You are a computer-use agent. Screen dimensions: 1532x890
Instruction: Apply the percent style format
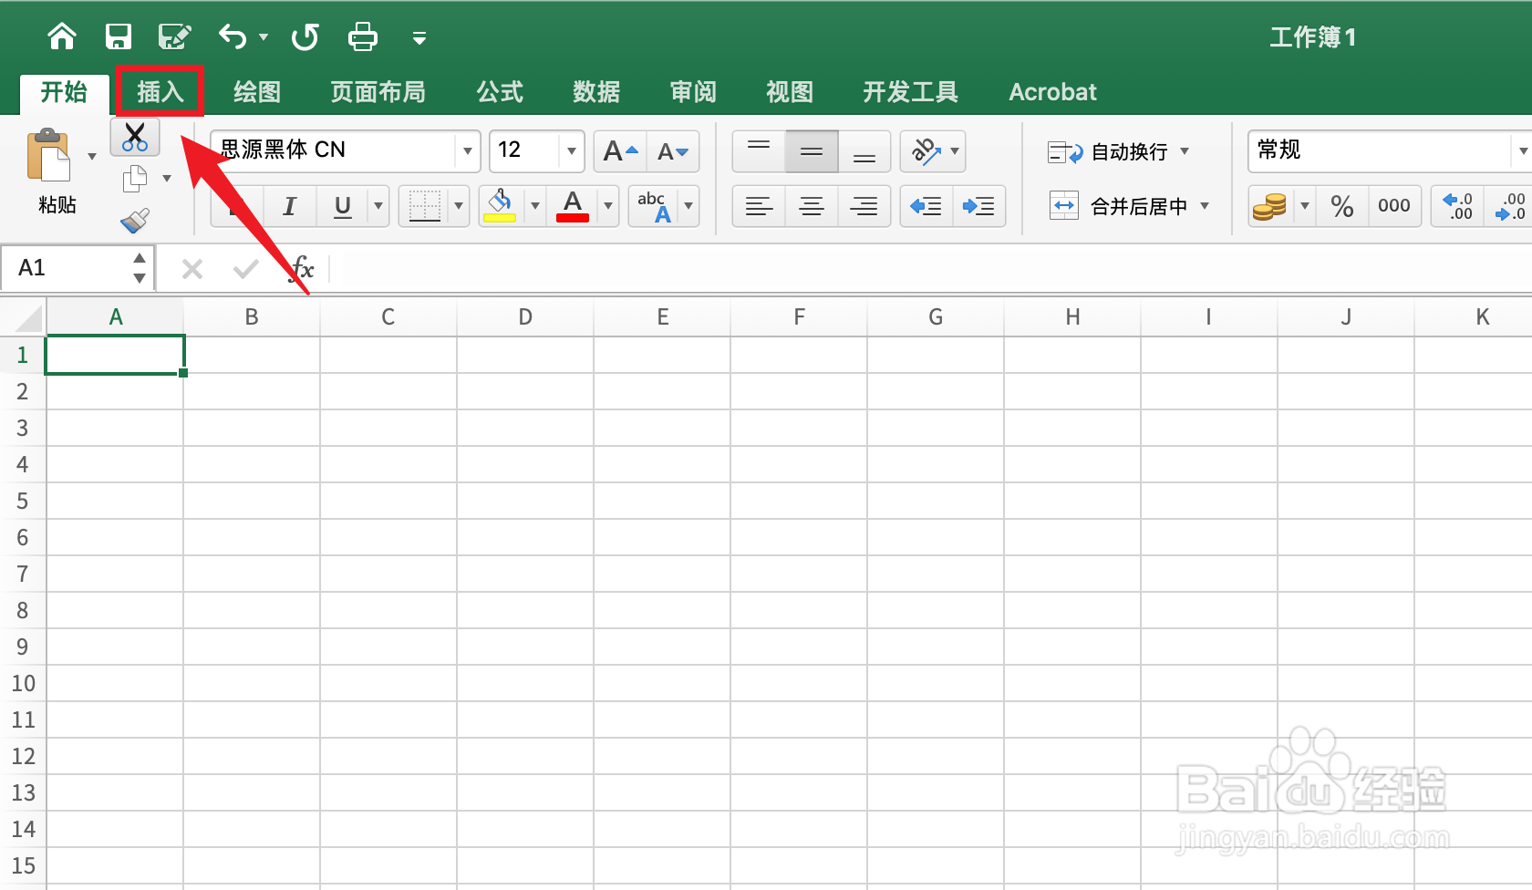1341,206
